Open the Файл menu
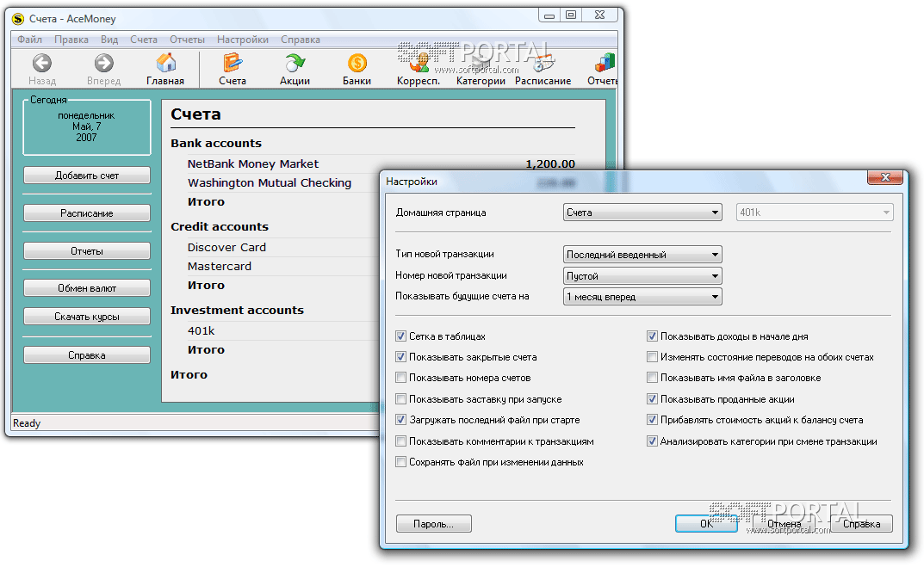924x567 pixels. point(29,40)
